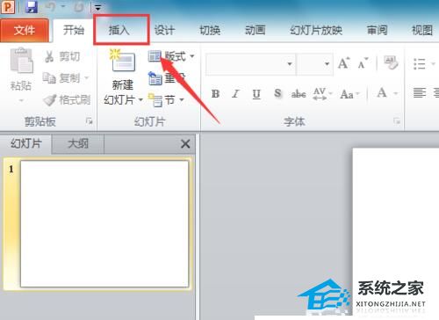Open the AV character spacing menu
The image size is (439, 320).
point(322,94)
